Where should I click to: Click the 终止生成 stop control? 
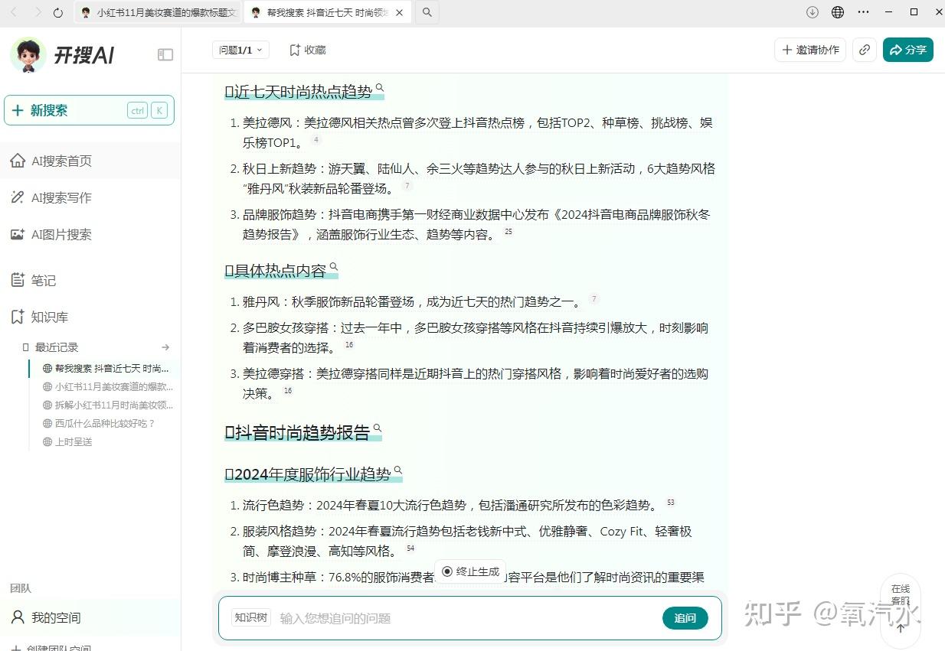click(x=469, y=571)
